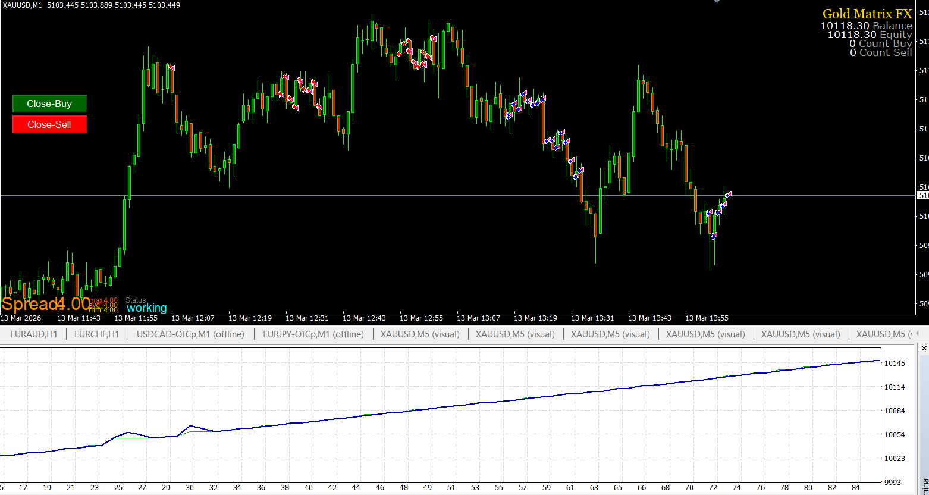Image resolution: width=929 pixels, height=495 pixels.
Task: Click the red Close-Sell button
Action: [x=49, y=124]
